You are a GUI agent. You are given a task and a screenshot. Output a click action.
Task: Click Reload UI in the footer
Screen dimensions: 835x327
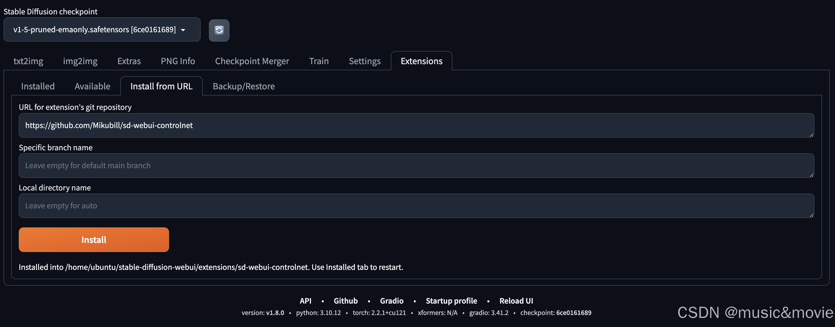click(x=516, y=301)
